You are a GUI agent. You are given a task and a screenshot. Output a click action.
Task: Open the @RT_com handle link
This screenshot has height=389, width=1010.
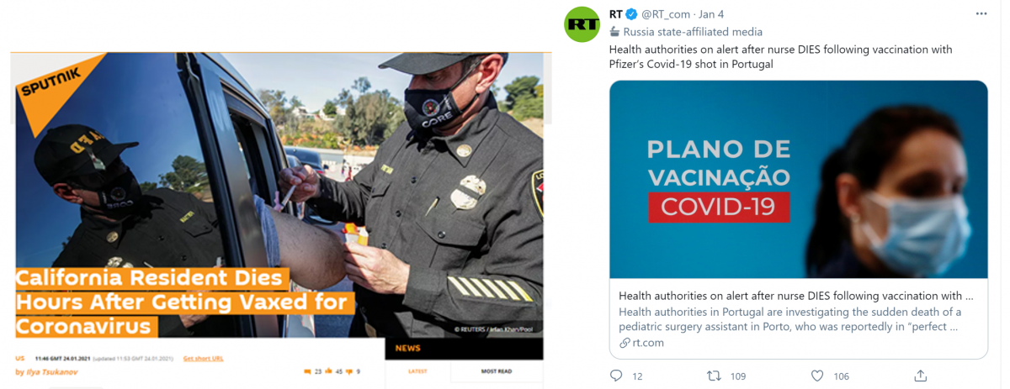(x=666, y=14)
